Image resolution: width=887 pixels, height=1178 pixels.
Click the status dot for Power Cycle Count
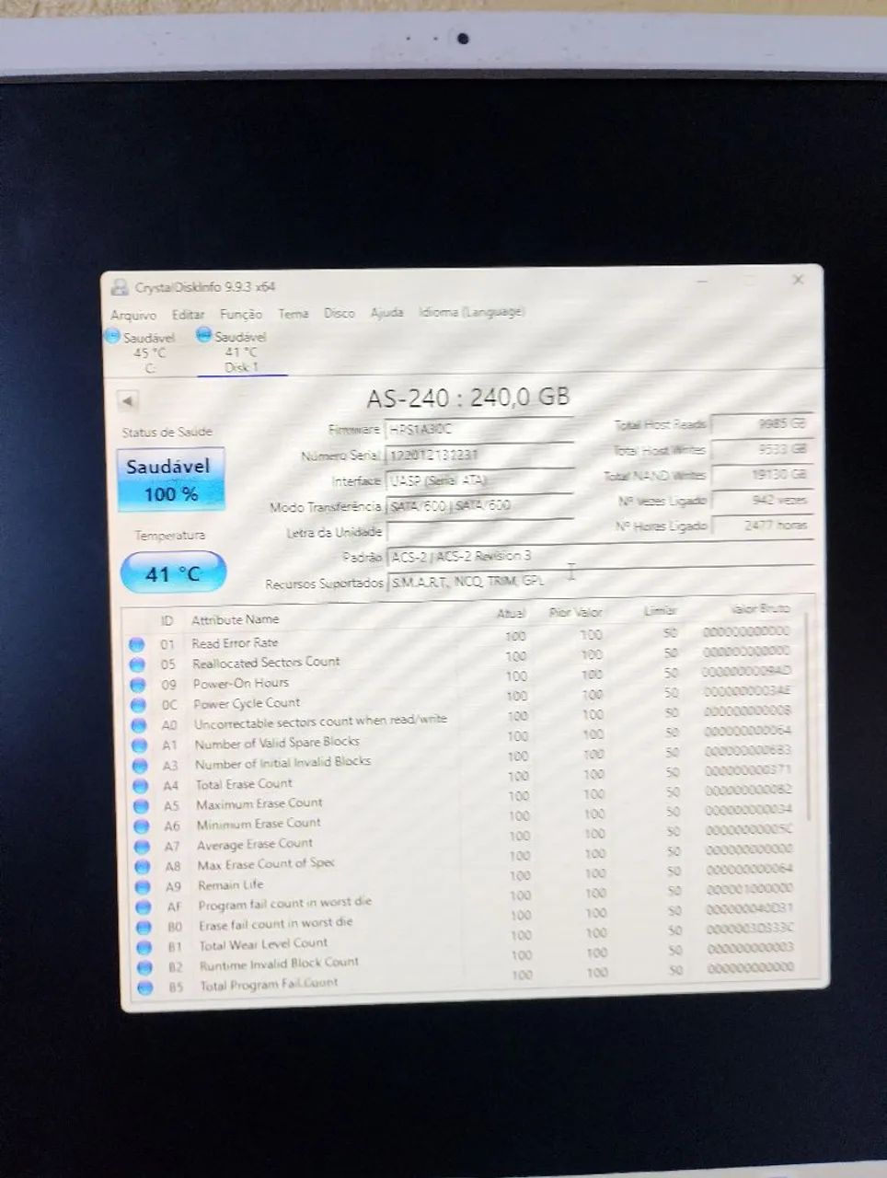click(139, 705)
